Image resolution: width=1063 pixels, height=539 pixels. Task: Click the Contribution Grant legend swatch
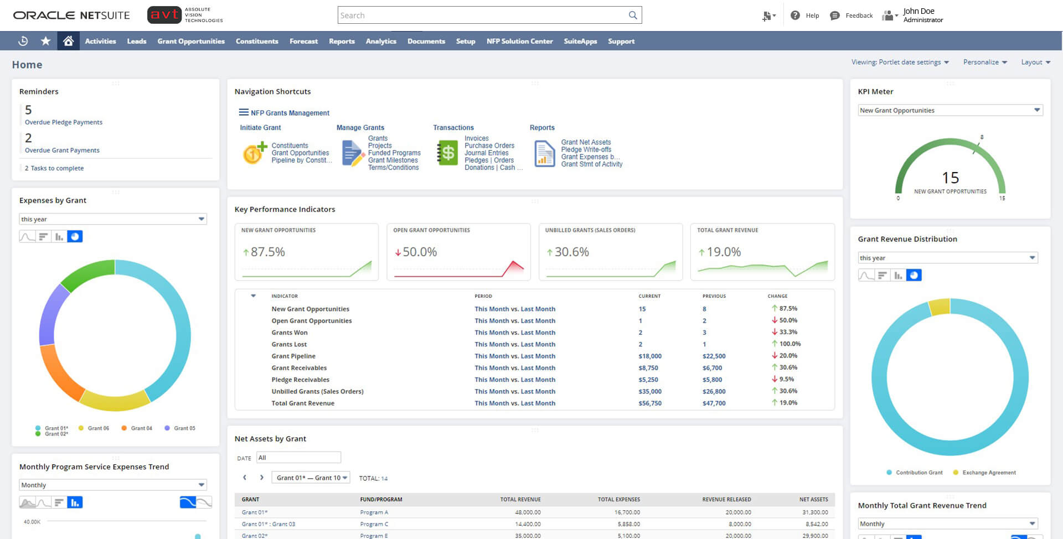click(889, 472)
